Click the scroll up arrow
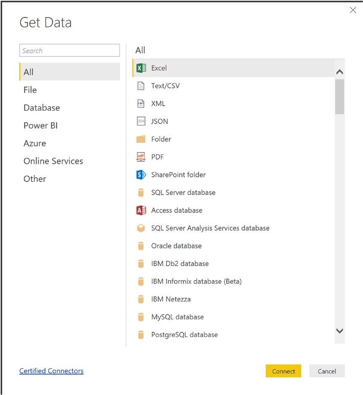Screen dimensions: 363x395 [339, 72]
